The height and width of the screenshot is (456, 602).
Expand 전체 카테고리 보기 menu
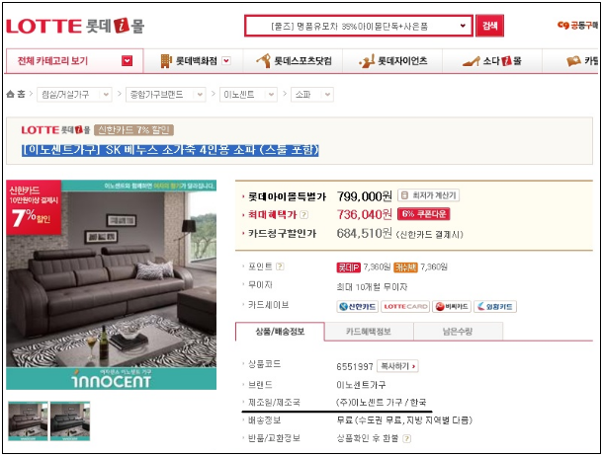74,61
